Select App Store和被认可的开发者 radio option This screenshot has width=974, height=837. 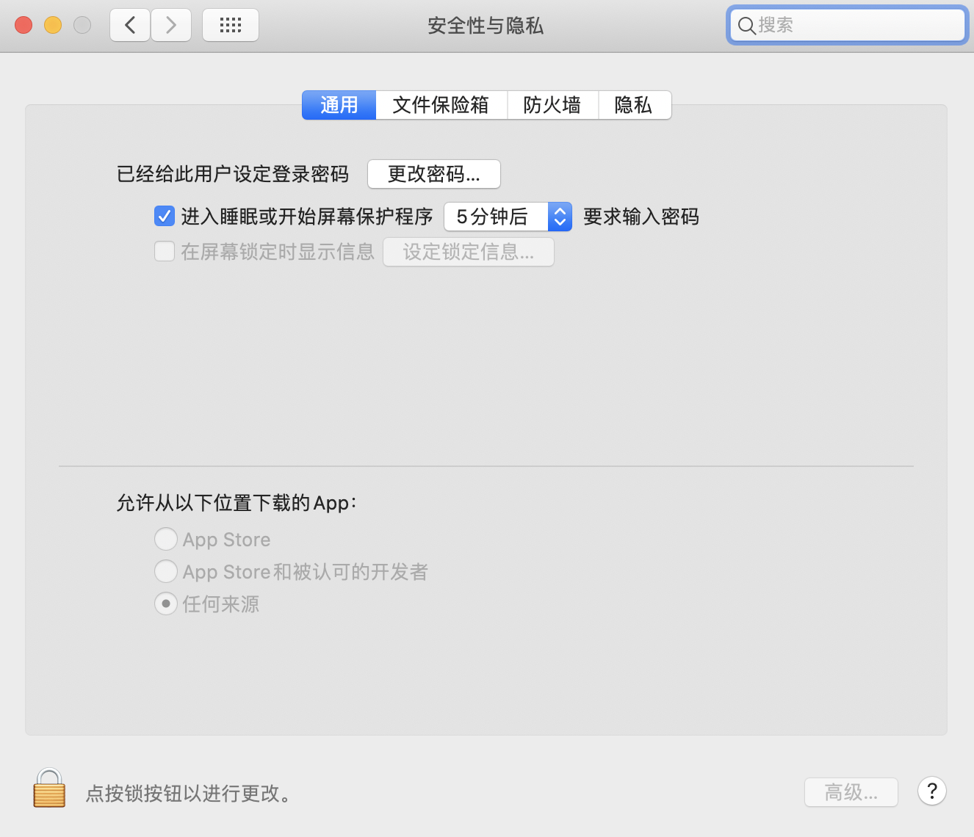[166, 571]
